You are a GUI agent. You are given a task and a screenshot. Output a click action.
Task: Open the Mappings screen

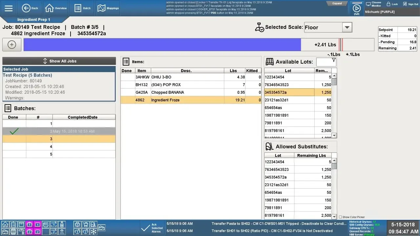coord(108,8)
